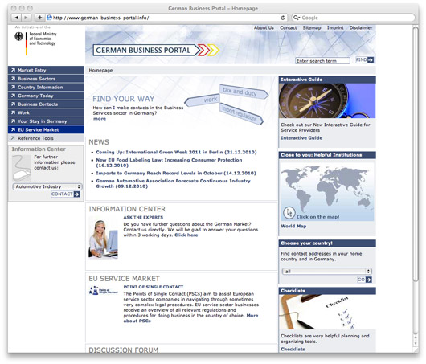This screenshot has height=364, width=426.
Task: Click the CONTACT arrow button in Information Center
Action: 65,194
